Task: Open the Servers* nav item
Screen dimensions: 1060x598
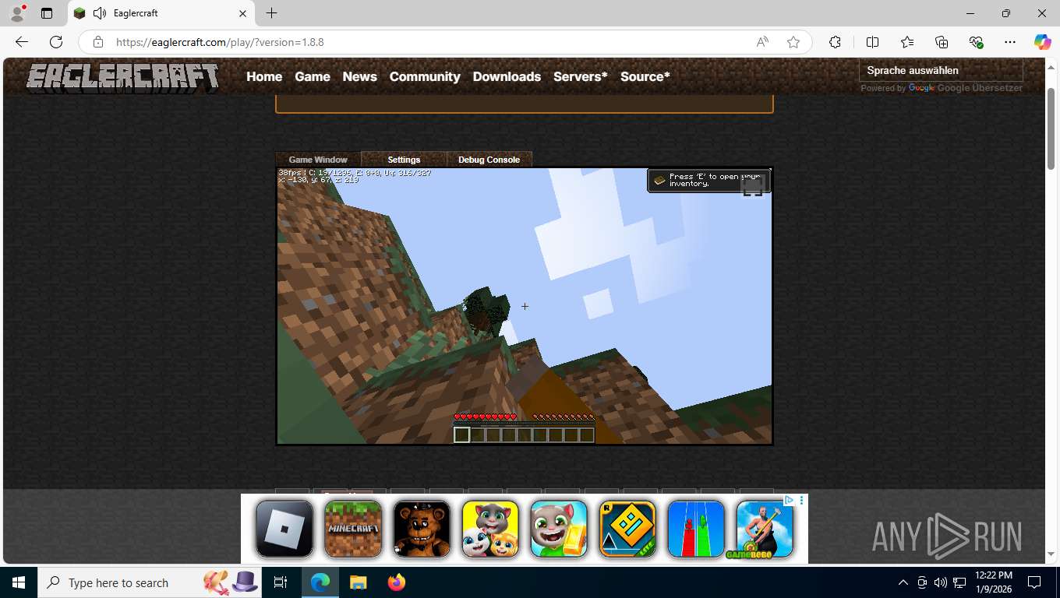Action: point(580,76)
